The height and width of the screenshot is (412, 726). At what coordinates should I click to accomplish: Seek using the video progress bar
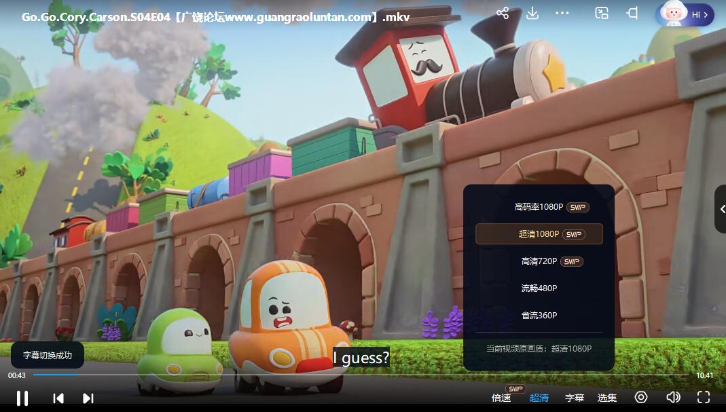tap(361, 375)
